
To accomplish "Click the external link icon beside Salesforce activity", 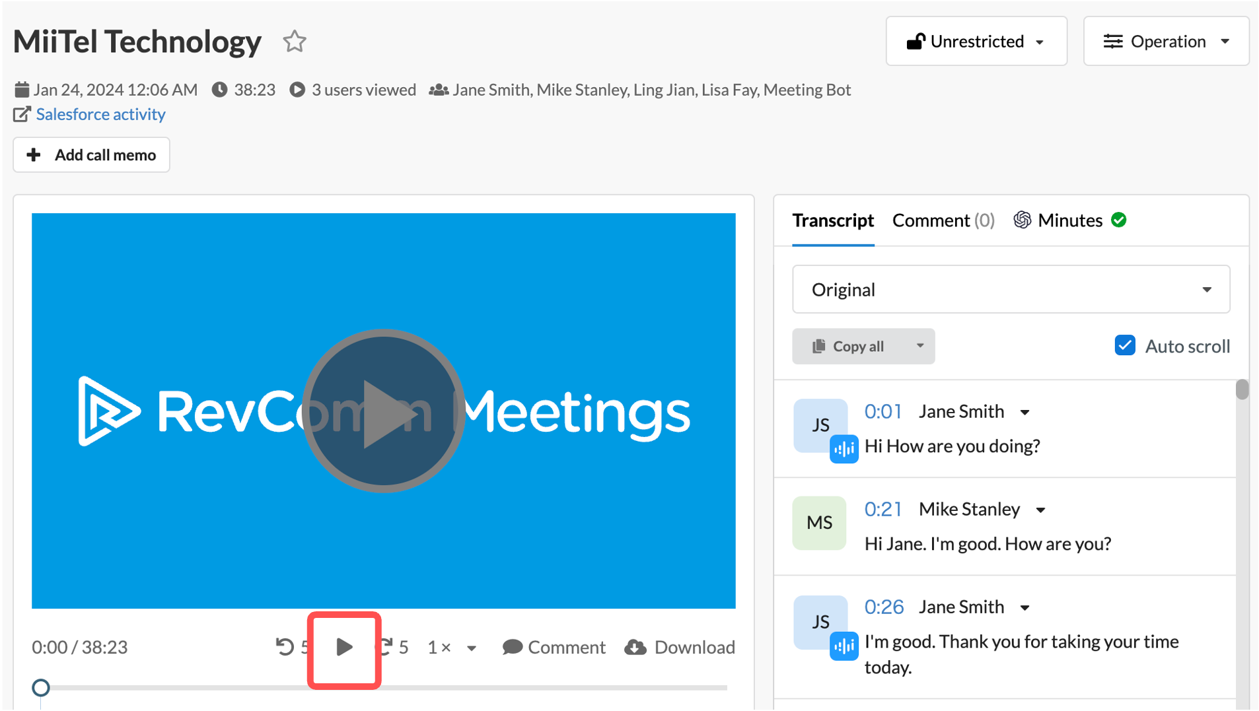I will point(22,114).
